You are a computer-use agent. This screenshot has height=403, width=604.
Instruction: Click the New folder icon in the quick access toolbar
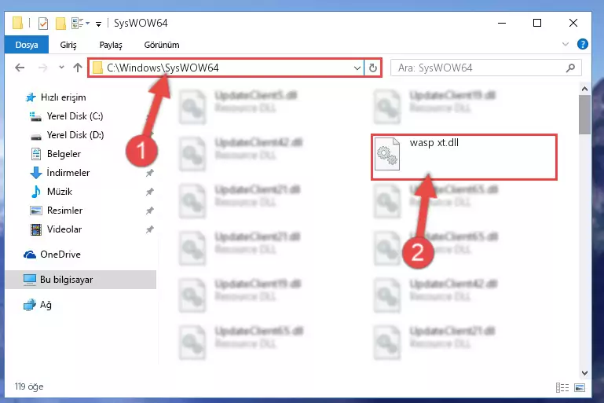[x=60, y=24]
